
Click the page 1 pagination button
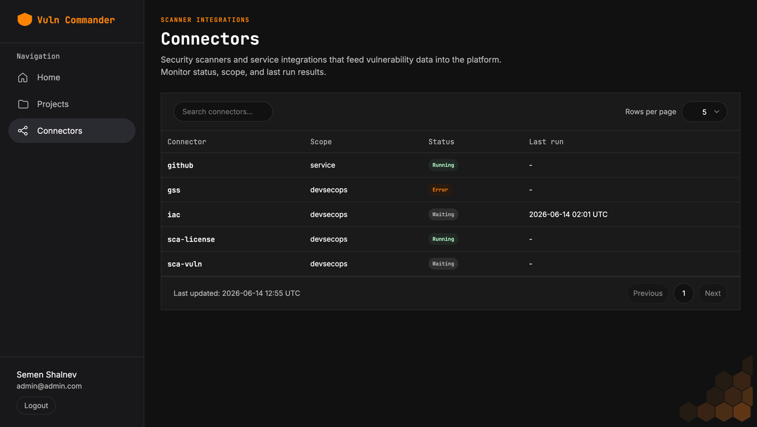[683, 293]
